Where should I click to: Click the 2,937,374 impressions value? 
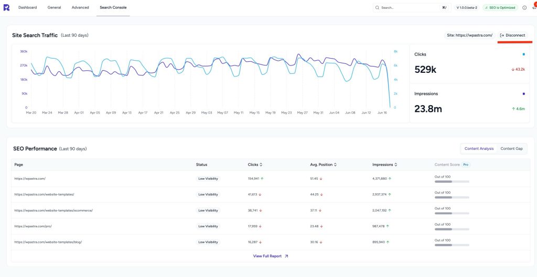[380, 194]
